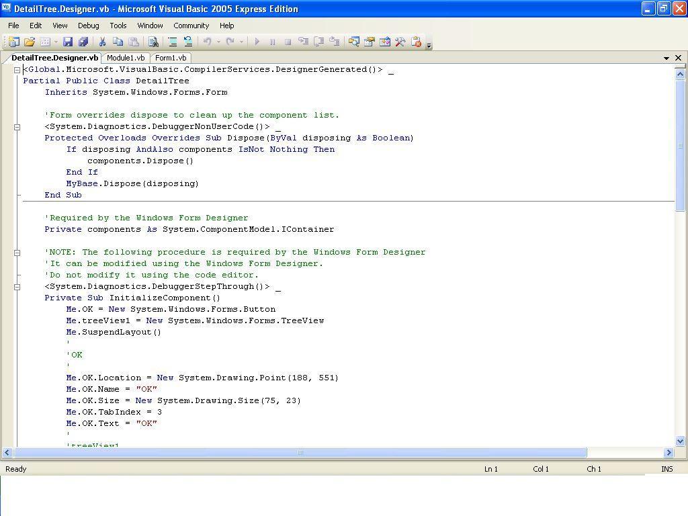Collapse the DebuggerNonUserCode Dispose outline region
688x516 pixels.
pyautogui.click(x=17, y=127)
